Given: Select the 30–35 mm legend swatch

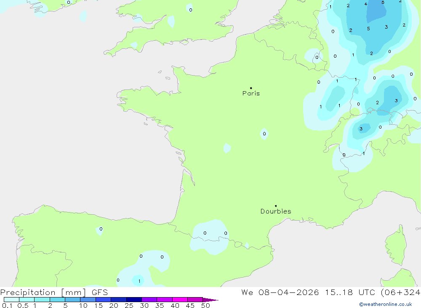Looking at the screenshot, I should click(x=149, y=300).
